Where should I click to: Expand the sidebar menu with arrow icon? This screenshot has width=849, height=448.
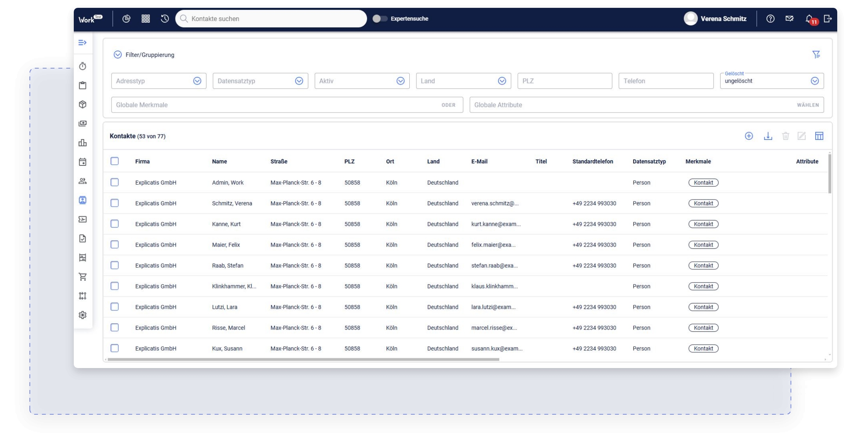point(82,42)
